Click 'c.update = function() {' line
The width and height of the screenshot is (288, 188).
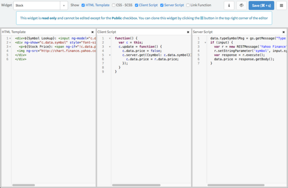click(x=140, y=47)
